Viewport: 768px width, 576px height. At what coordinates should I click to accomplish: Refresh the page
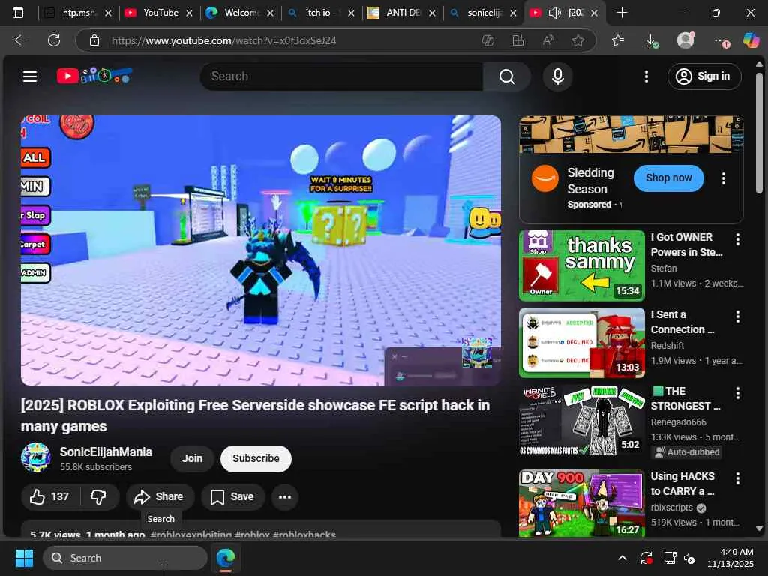coord(54,40)
